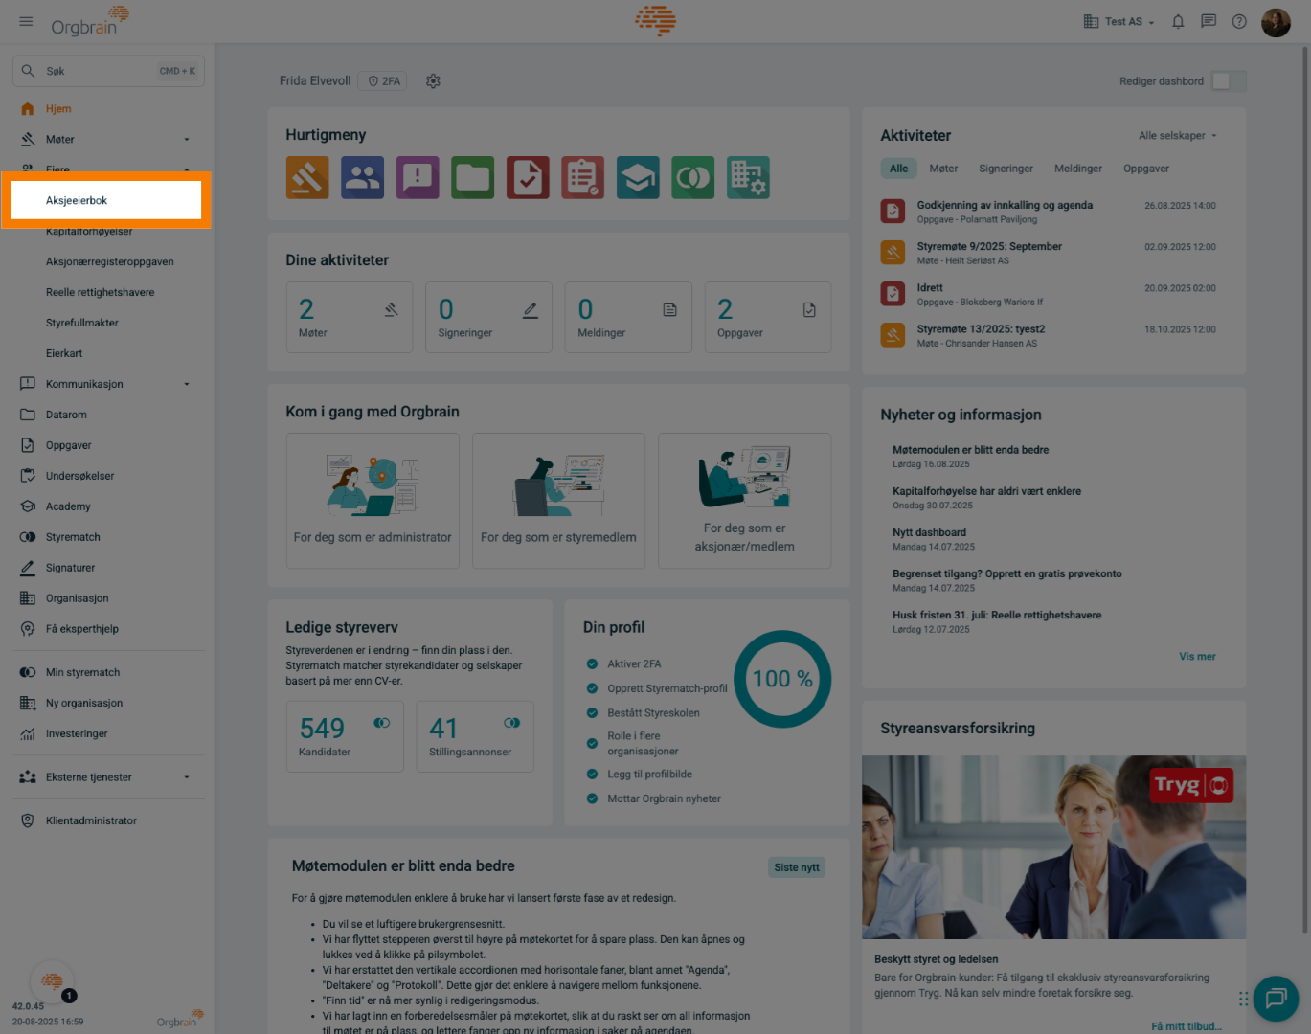Open the 0 Signeringer activity card
The image size is (1311, 1034).
click(x=489, y=317)
